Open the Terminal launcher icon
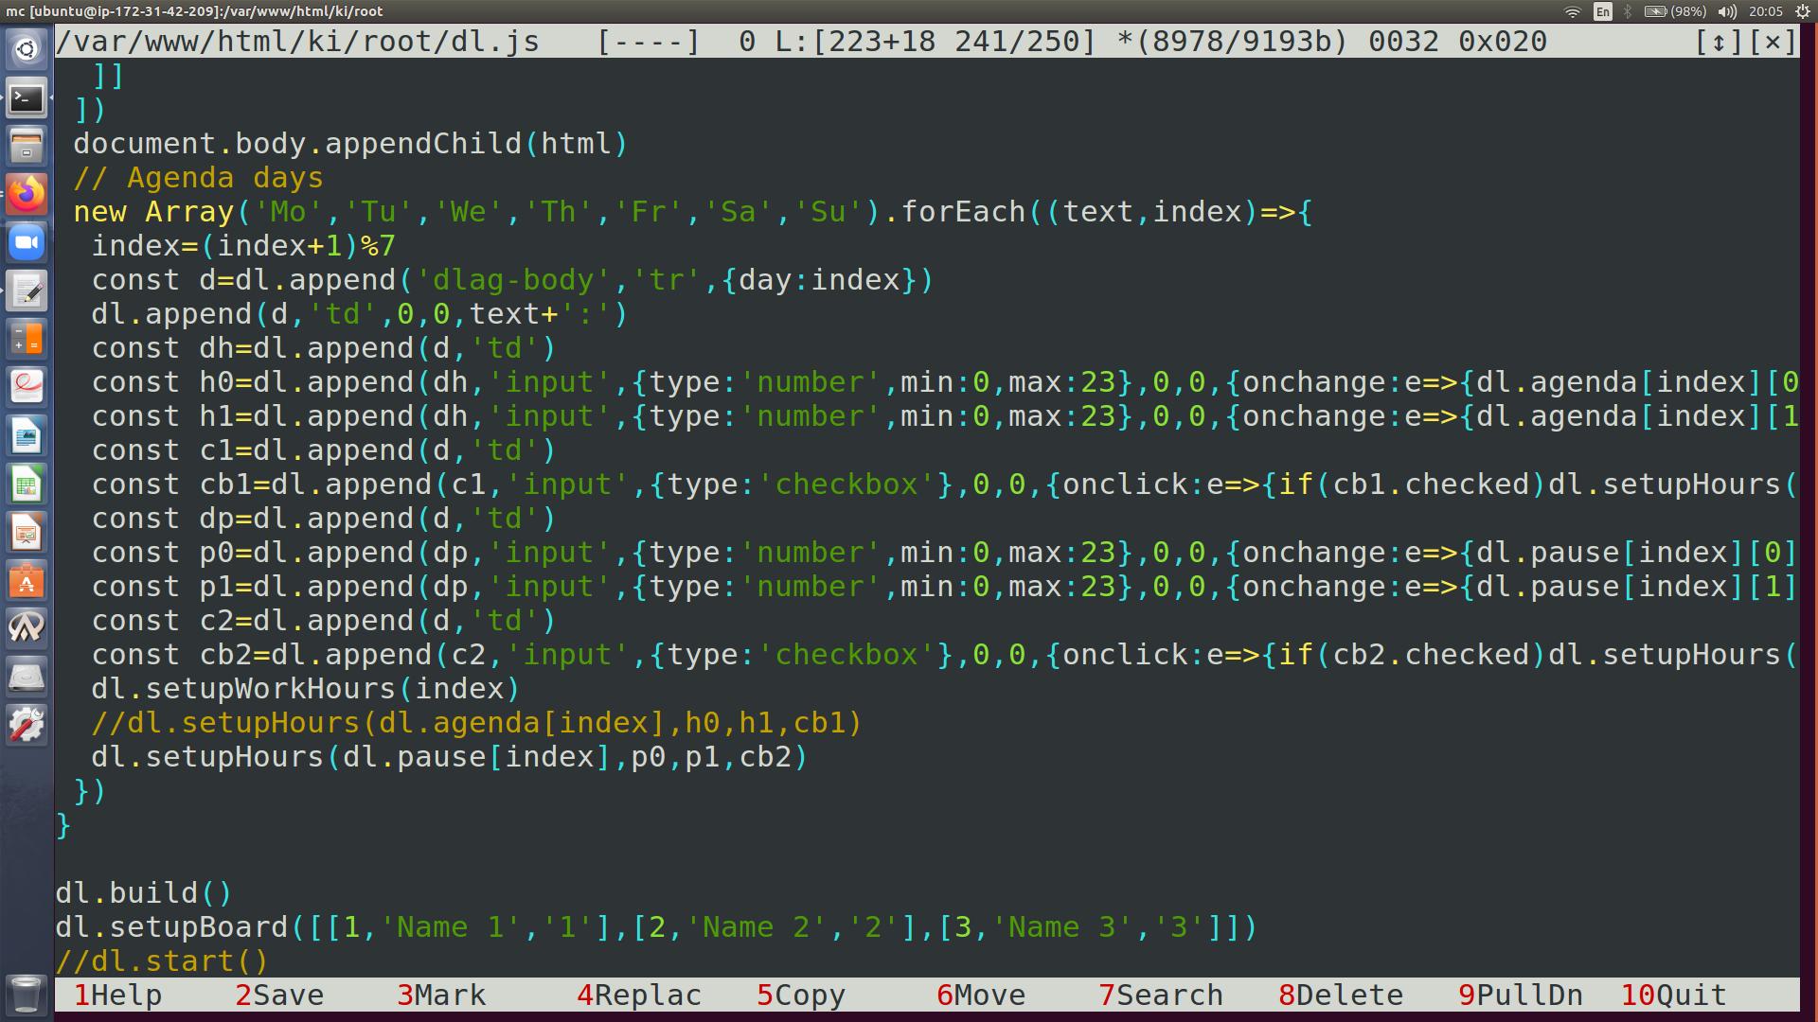Viewport: 1818px width, 1022px height. 27,97
